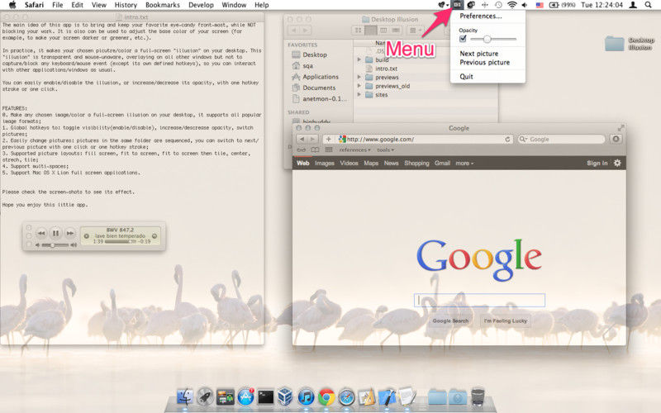661x413 pixels.
Task: Select Next picture in the menu
Action: tap(479, 54)
